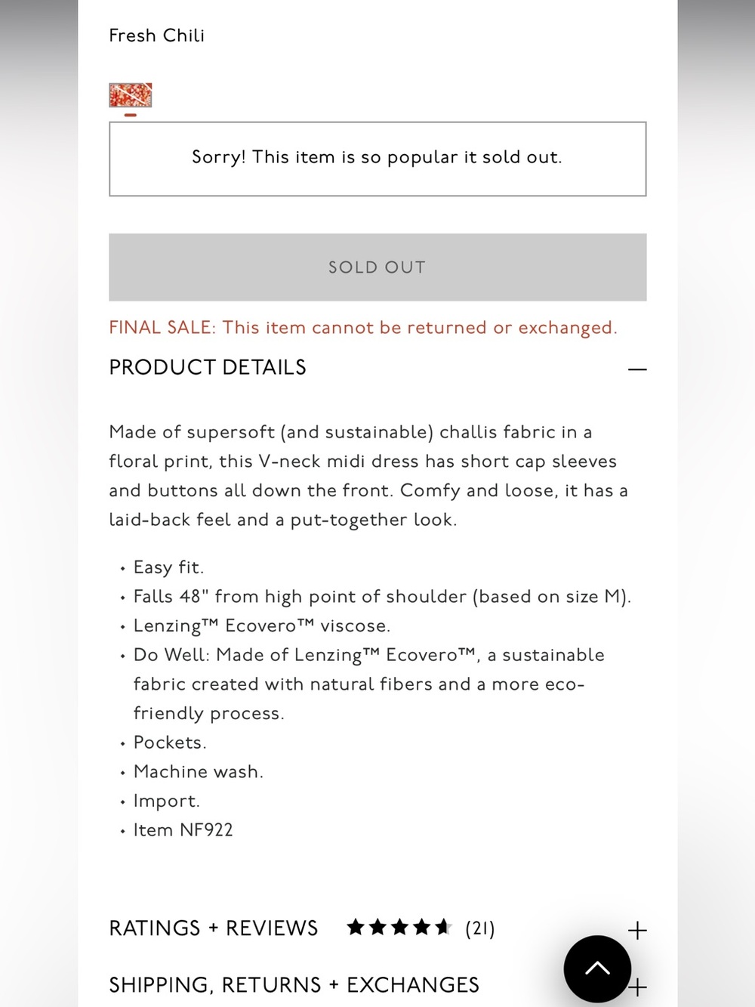Image resolution: width=755 pixels, height=1007 pixels.
Task: Tap the back-to-top arrow button
Action: coord(597,968)
